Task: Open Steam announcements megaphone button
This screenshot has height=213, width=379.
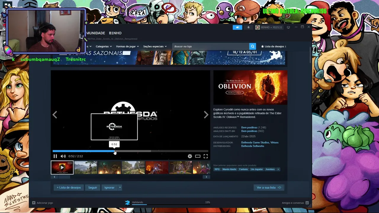Action: (x=237, y=27)
